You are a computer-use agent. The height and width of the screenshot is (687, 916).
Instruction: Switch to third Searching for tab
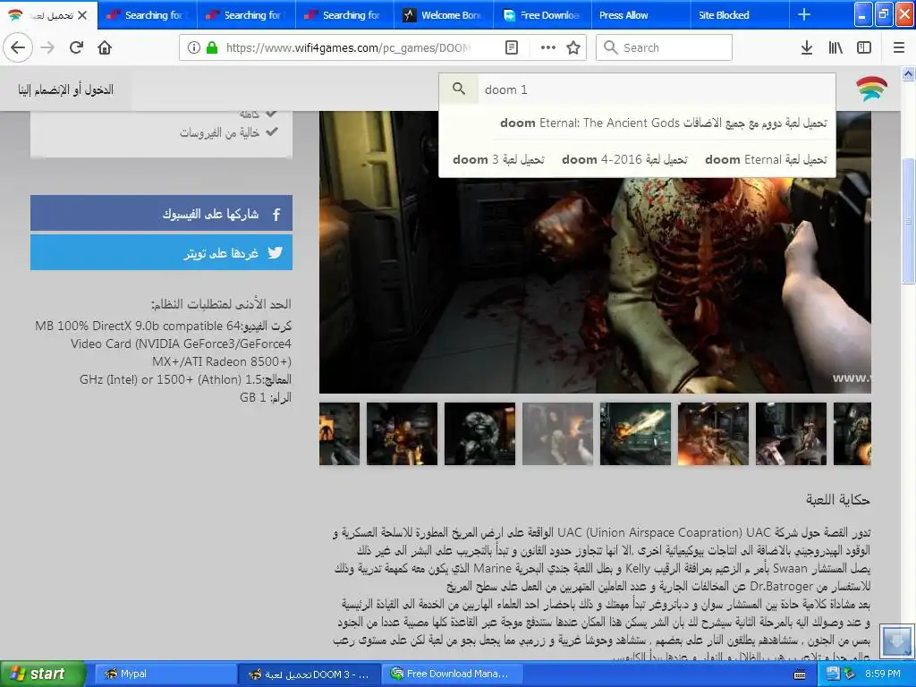344,15
